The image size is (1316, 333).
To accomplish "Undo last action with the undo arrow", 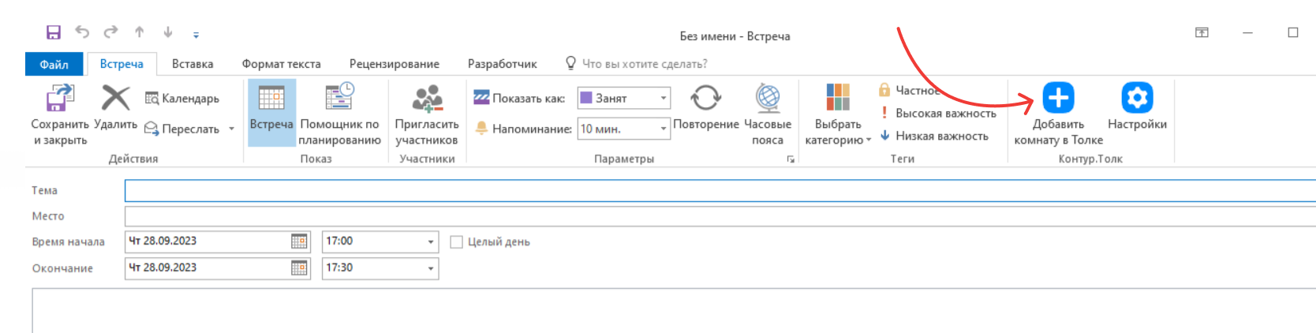I will click(x=82, y=32).
